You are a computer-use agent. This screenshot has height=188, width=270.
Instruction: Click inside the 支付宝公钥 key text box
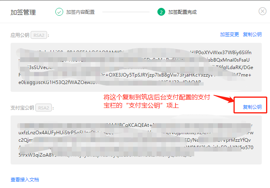pyautogui.click(x=136, y=140)
